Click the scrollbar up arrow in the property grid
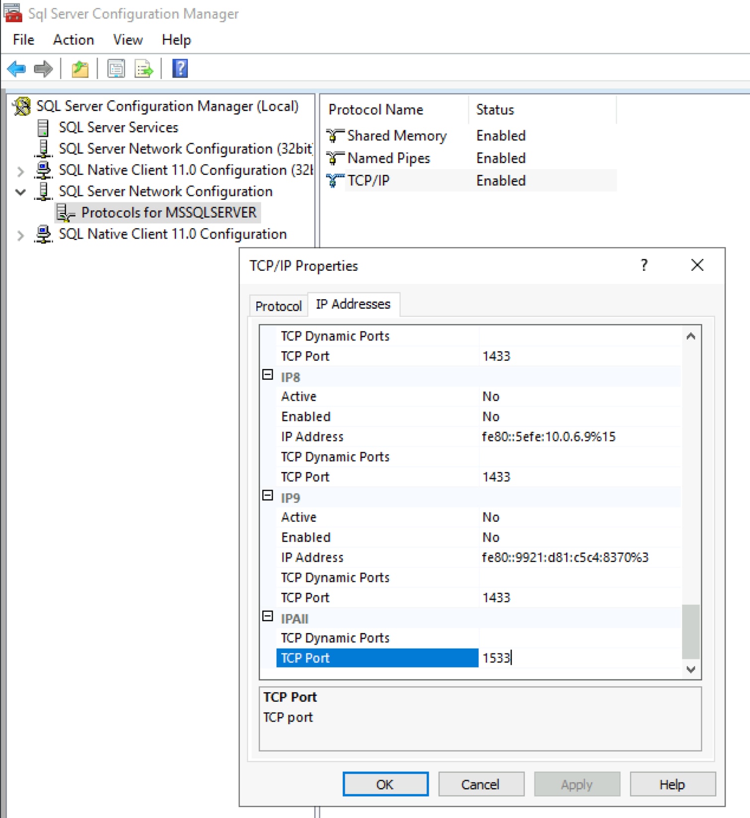 (x=690, y=336)
